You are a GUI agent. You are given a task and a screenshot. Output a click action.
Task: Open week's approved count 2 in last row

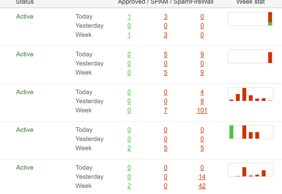(129, 186)
